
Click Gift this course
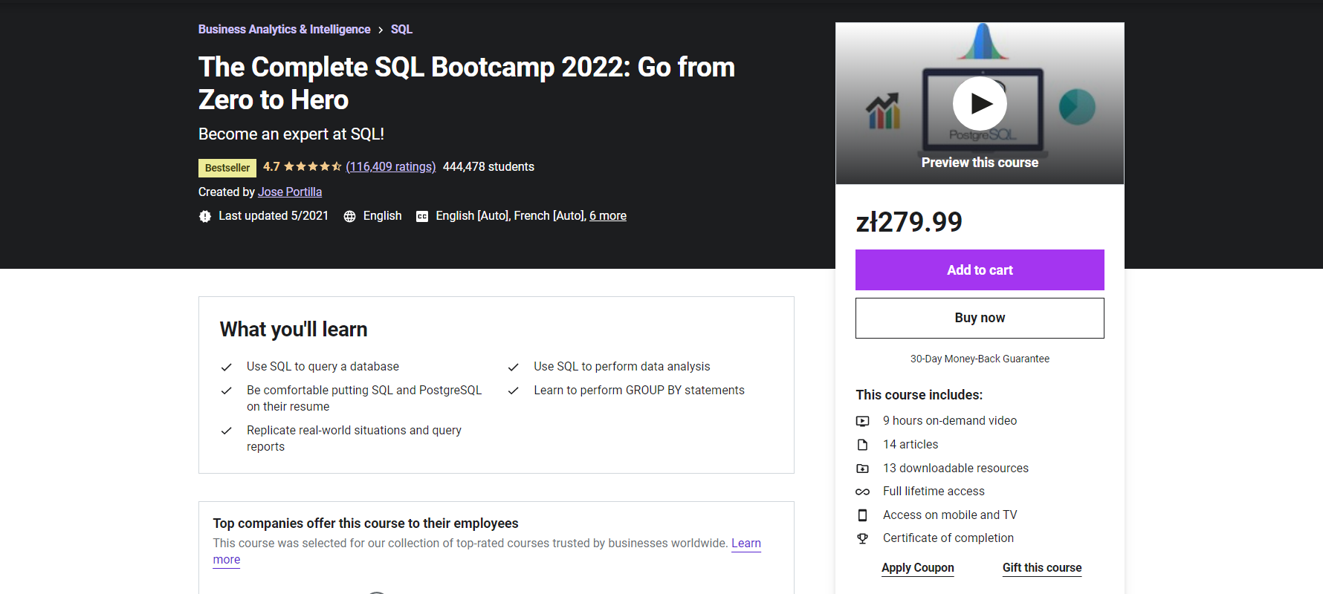(1042, 567)
